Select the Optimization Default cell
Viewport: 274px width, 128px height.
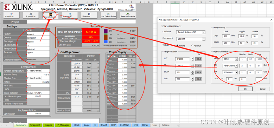pos(38,114)
